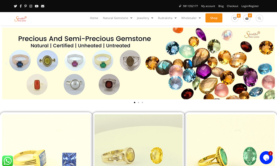
Task: Expand the Rudraksha dropdown menu
Action: pyautogui.click(x=167, y=18)
